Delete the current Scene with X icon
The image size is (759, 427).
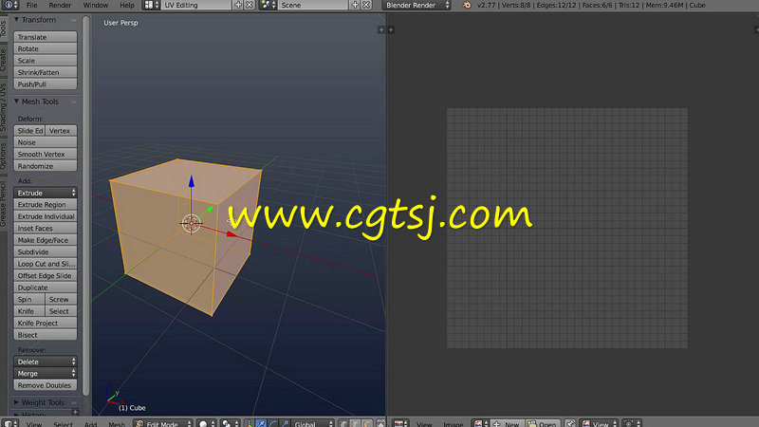[x=366, y=5]
